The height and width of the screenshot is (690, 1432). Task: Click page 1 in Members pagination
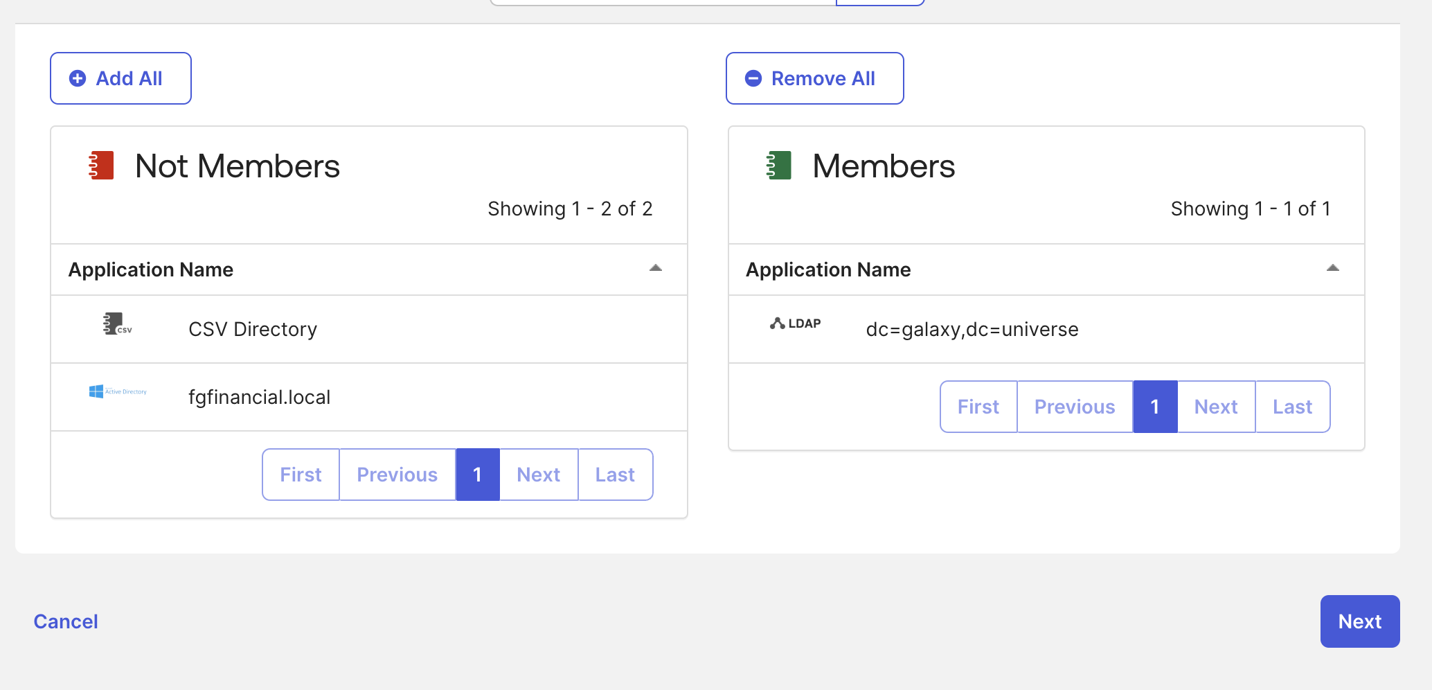point(1155,407)
